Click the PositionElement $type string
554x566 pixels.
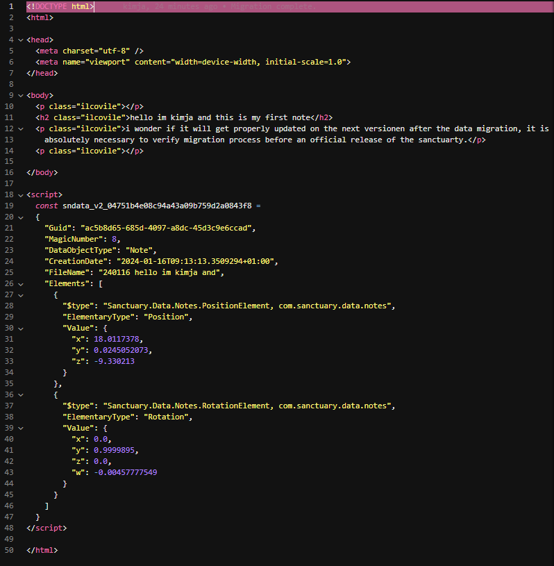coord(247,306)
